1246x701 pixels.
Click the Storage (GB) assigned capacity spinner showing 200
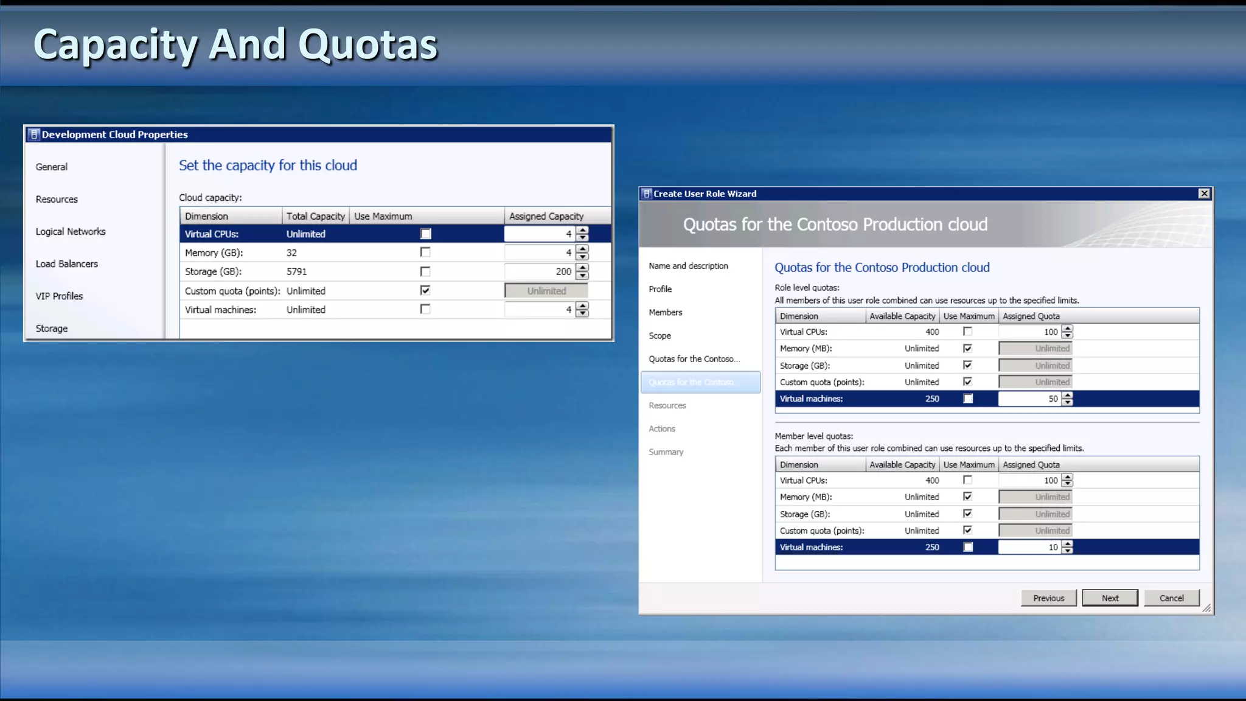(582, 271)
